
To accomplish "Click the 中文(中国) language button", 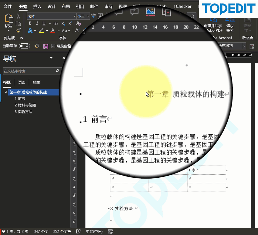I will pyautogui.click(x=94, y=232).
